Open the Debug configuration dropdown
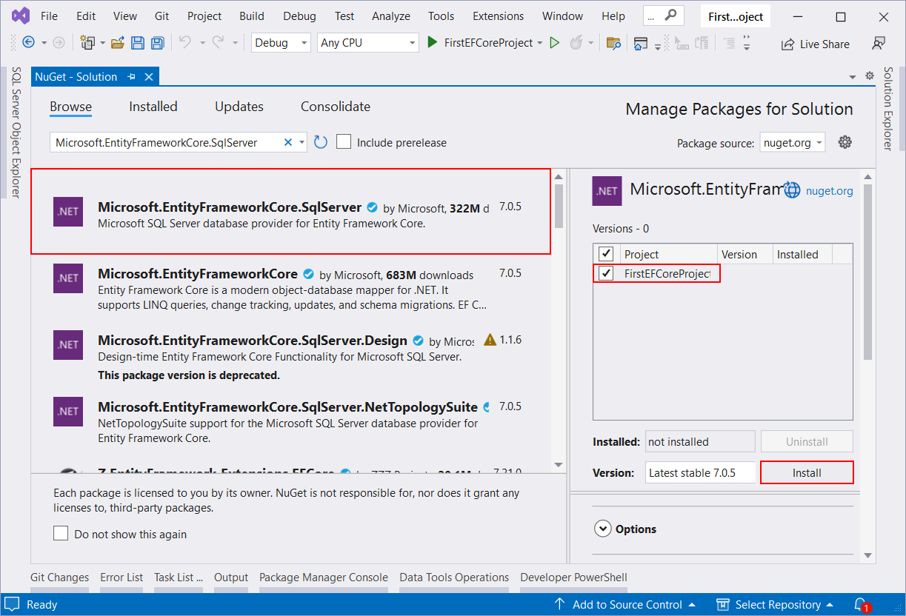 pyautogui.click(x=281, y=43)
